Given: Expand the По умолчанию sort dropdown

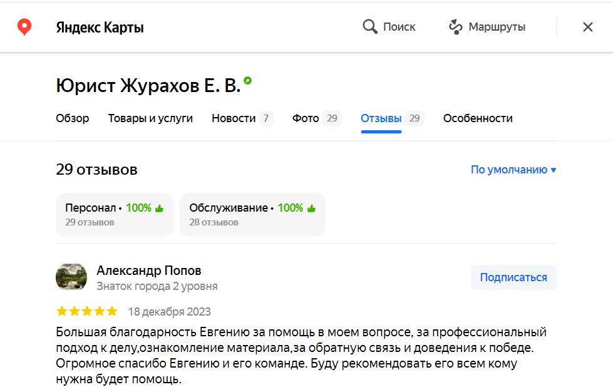Looking at the screenshot, I should [x=513, y=170].
